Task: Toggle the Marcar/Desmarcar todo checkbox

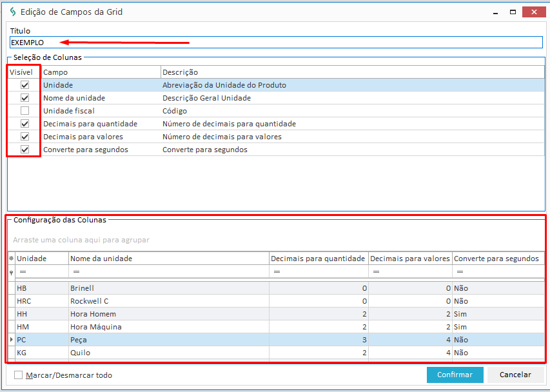Action: click(x=19, y=375)
